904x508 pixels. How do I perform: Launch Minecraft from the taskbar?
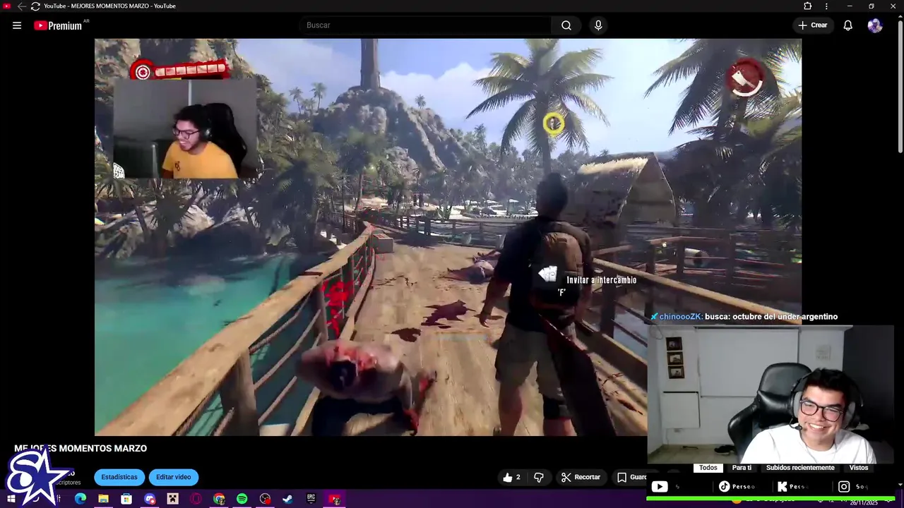[172, 499]
